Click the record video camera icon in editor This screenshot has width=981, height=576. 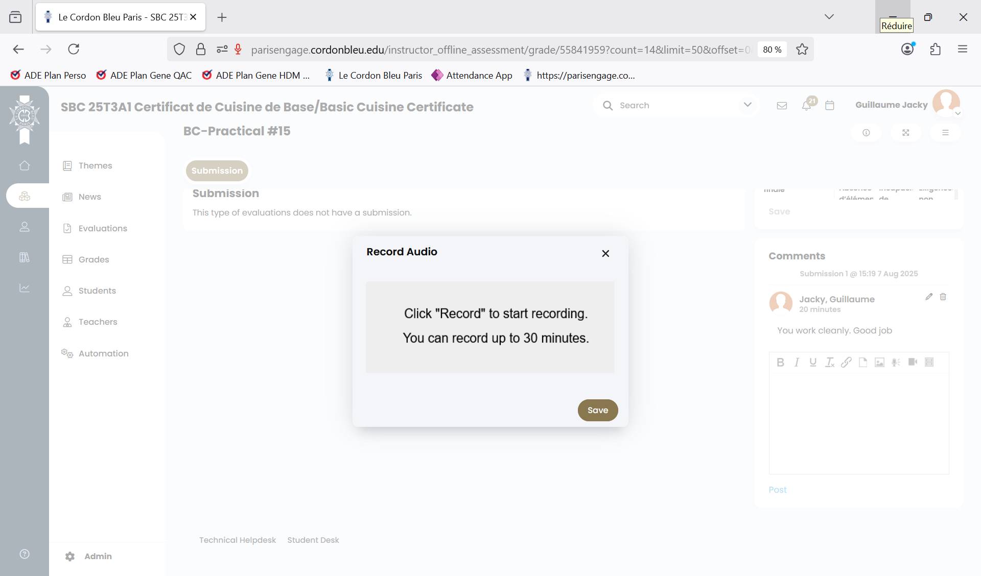pos(913,362)
